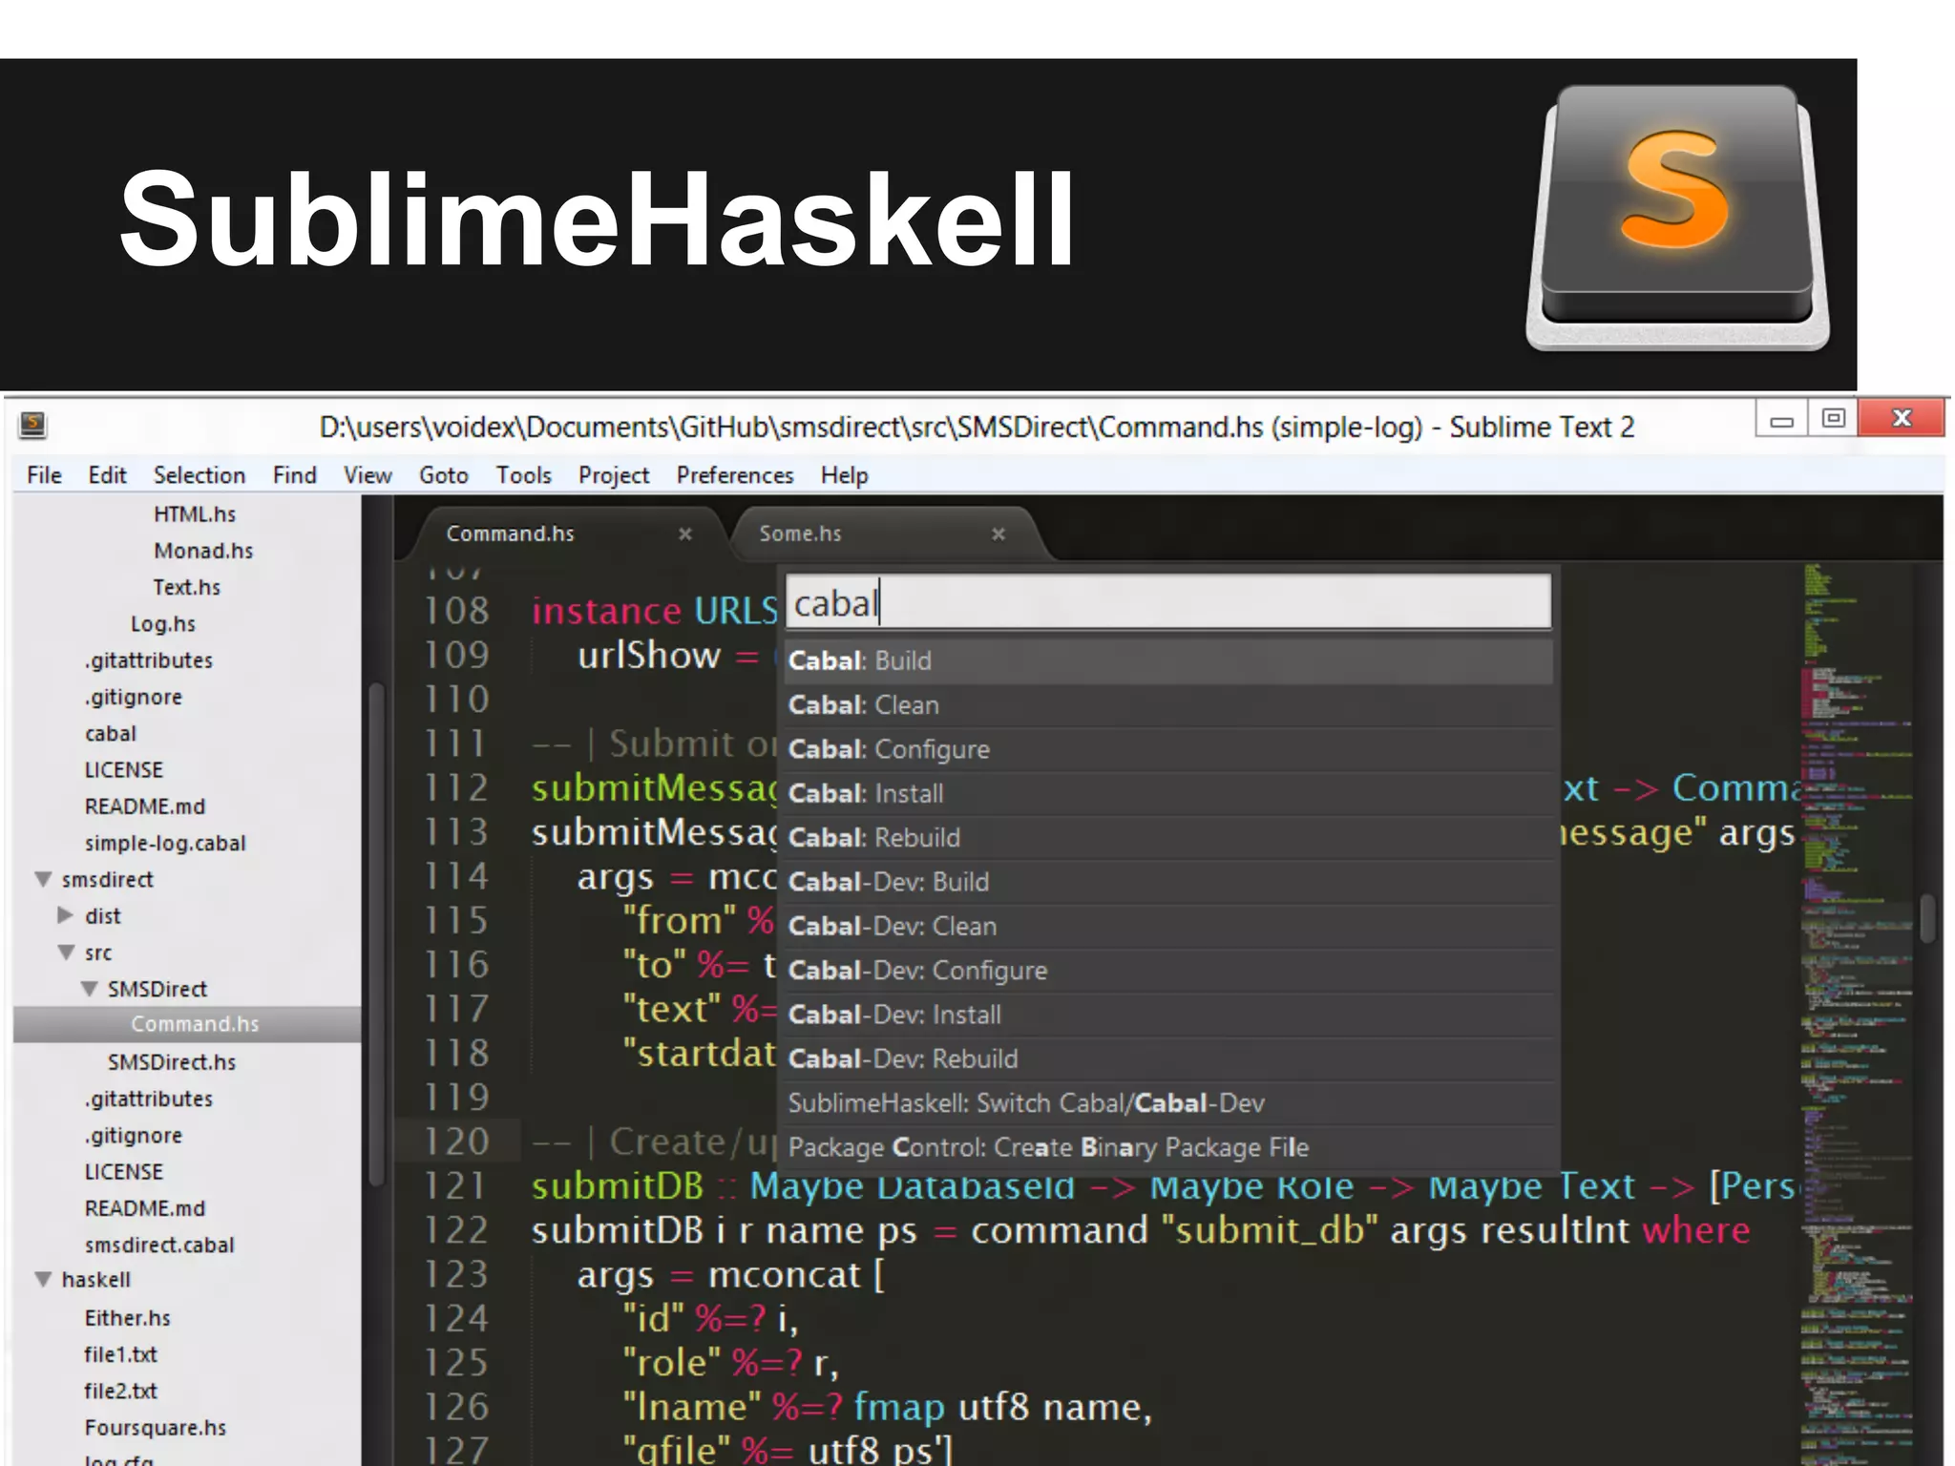Select Command.hs in the sidebar tree
The height and width of the screenshot is (1466, 1955).
(188, 1024)
